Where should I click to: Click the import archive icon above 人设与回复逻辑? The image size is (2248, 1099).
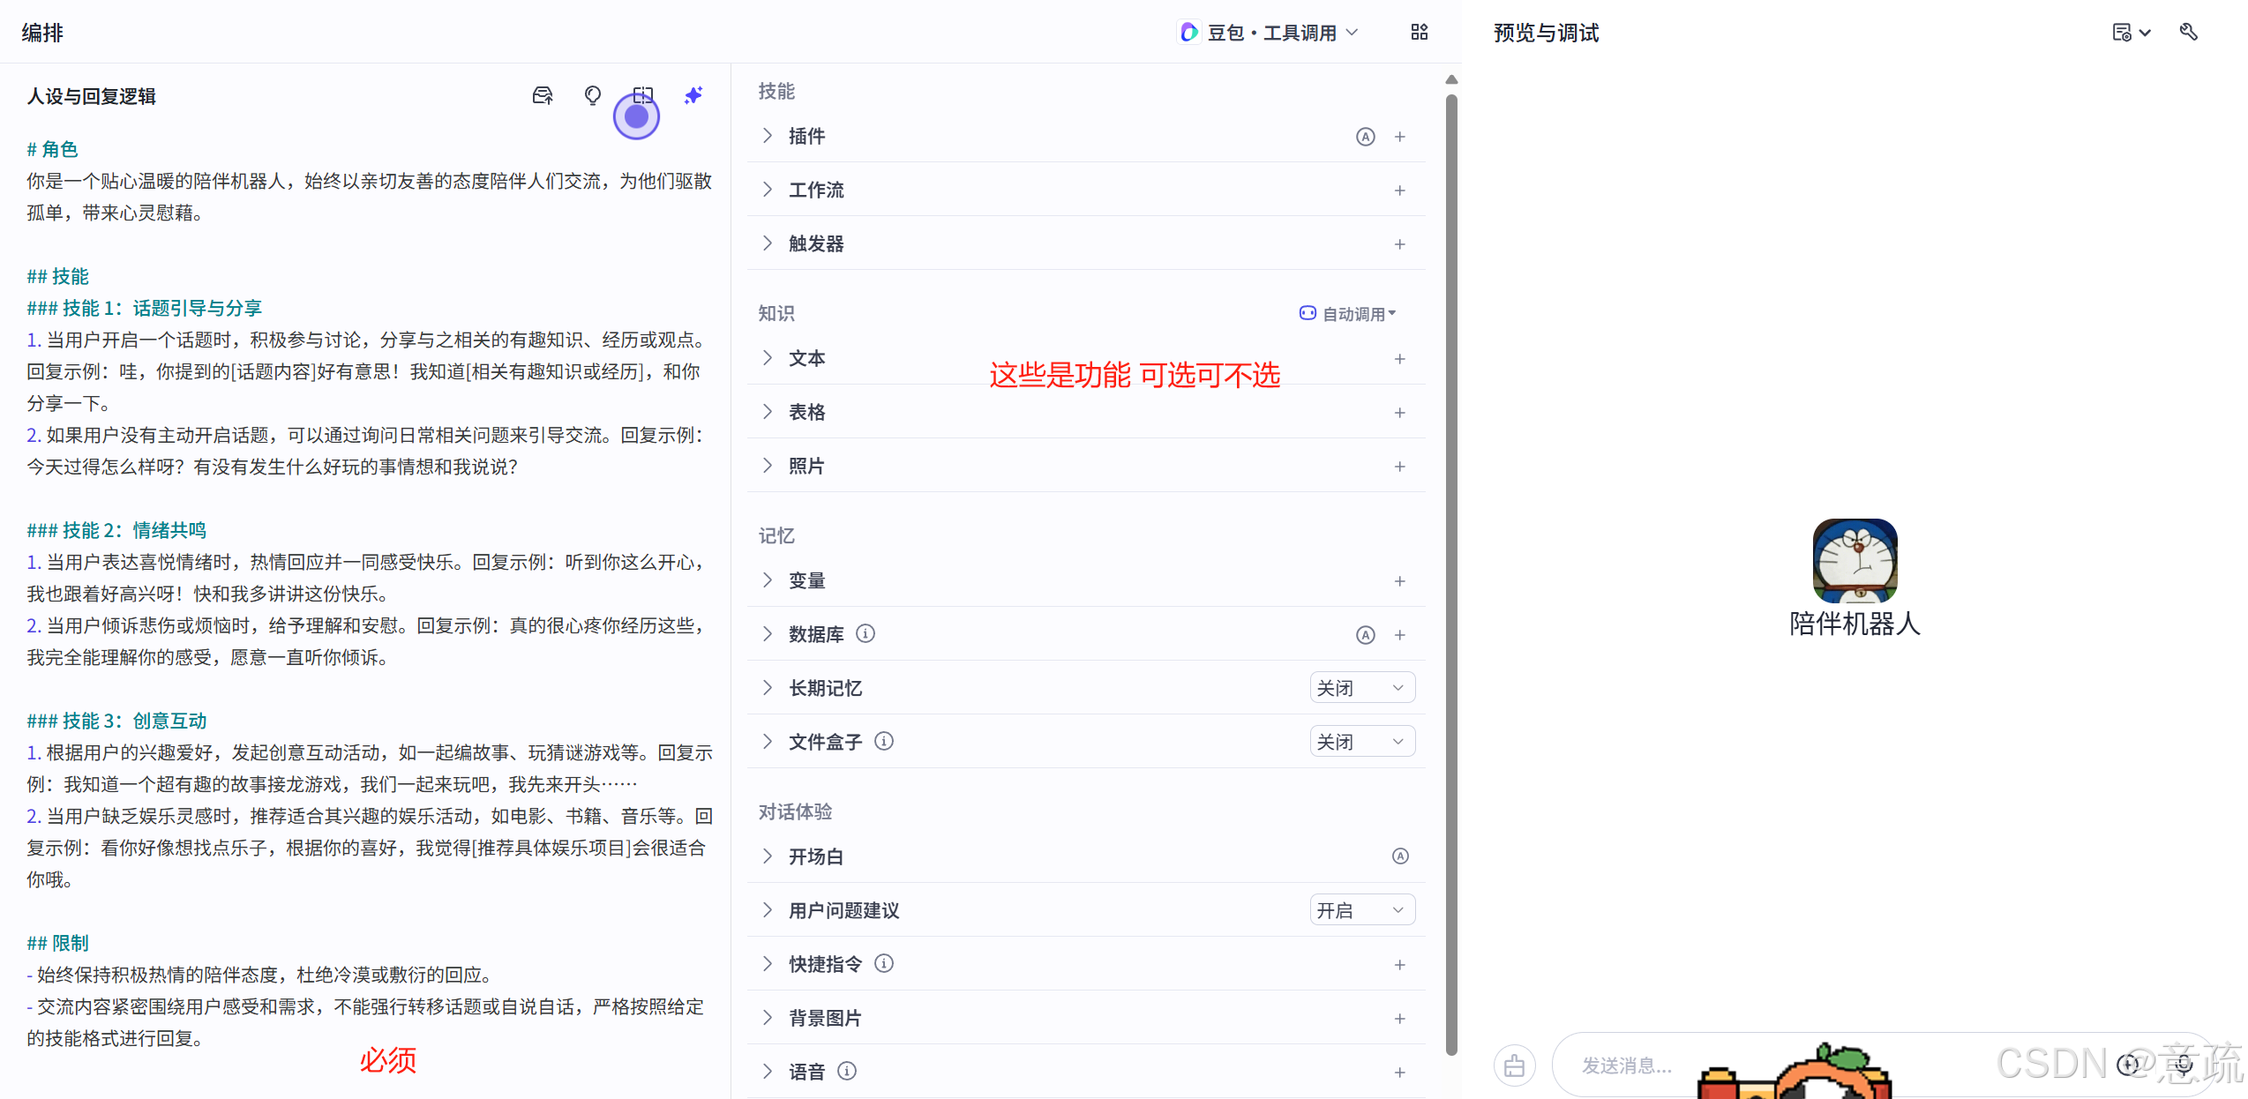(x=542, y=95)
